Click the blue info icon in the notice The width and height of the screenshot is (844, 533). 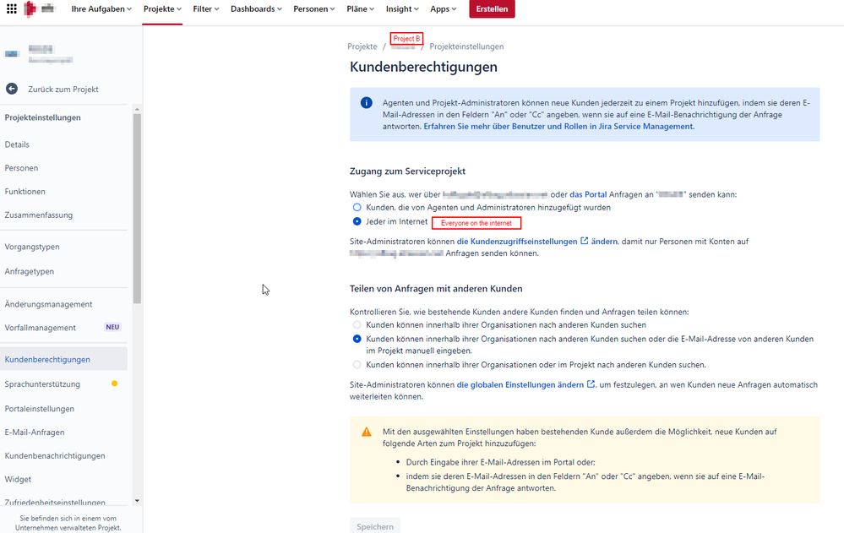point(367,103)
